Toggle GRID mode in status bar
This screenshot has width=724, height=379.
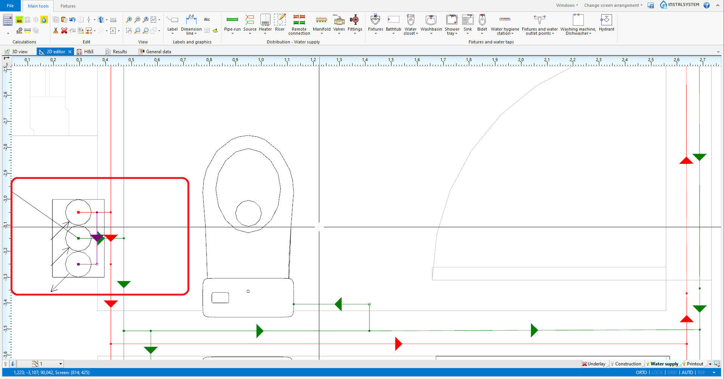(672, 373)
